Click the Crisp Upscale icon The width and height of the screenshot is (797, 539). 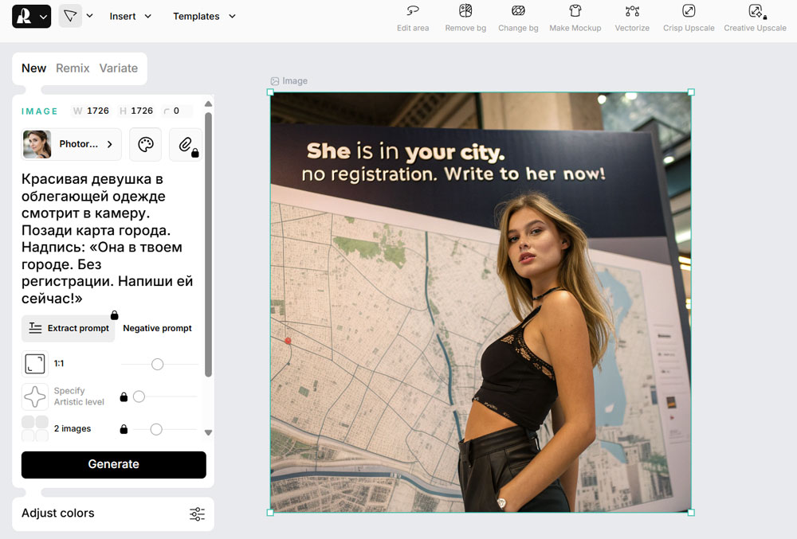[x=689, y=11]
